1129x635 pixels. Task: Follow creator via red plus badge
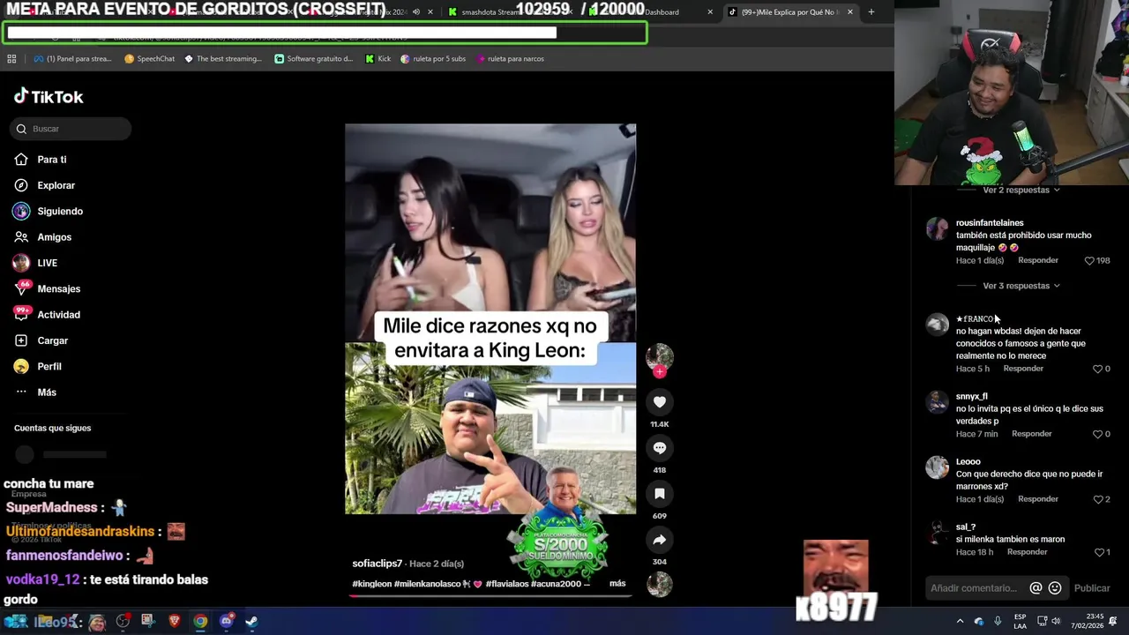(x=660, y=372)
